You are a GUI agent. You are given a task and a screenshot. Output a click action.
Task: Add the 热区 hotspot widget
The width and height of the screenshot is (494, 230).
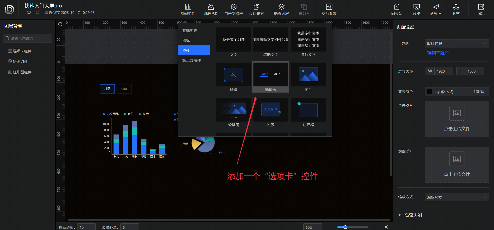[271, 112]
